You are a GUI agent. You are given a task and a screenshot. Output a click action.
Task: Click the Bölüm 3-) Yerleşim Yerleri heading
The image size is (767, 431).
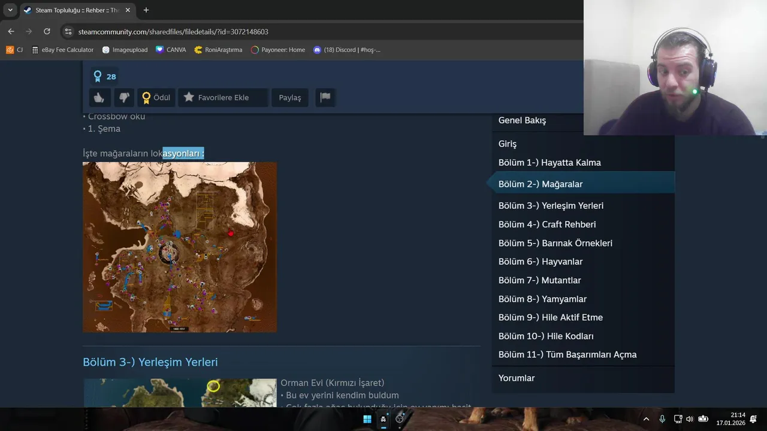coord(150,362)
